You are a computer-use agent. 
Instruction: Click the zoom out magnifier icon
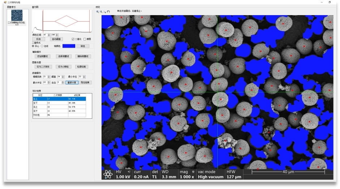coord(101,12)
